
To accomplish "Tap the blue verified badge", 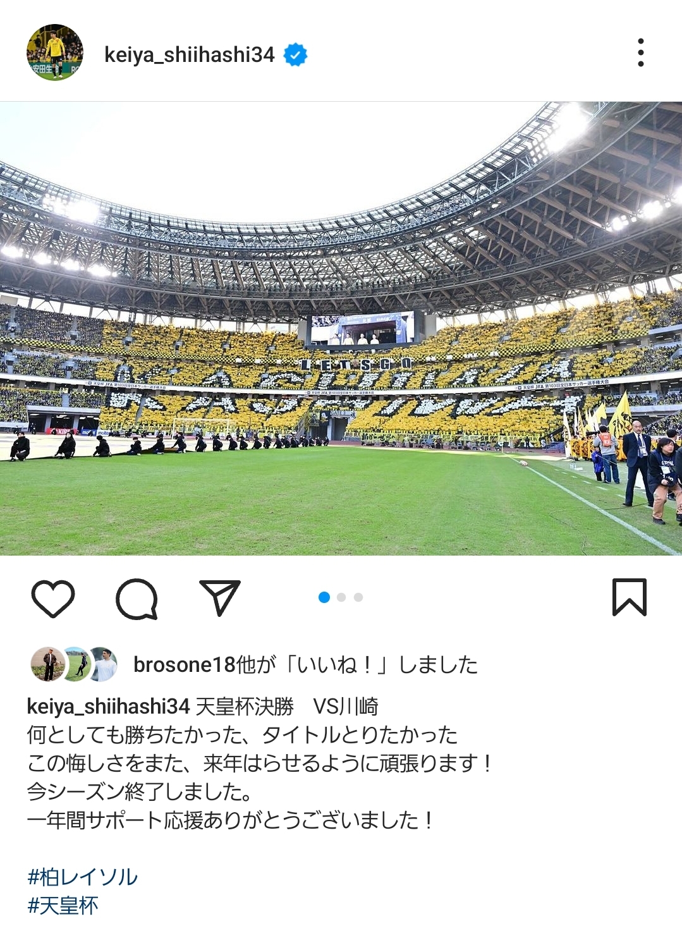I will (x=295, y=55).
